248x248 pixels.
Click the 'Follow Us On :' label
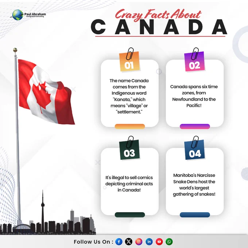click(93, 242)
